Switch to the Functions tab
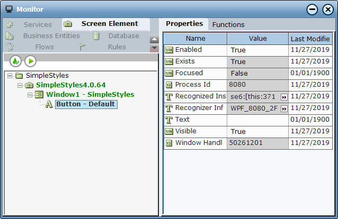The image size is (338, 219). point(228,25)
